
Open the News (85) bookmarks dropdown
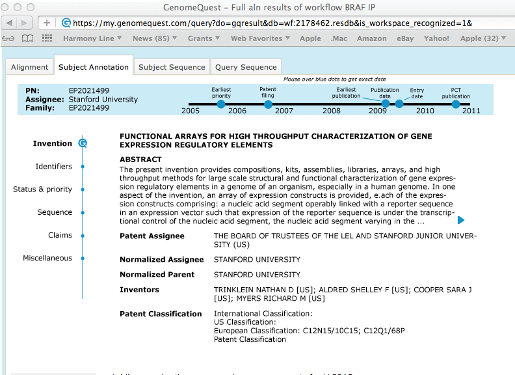(x=154, y=38)
